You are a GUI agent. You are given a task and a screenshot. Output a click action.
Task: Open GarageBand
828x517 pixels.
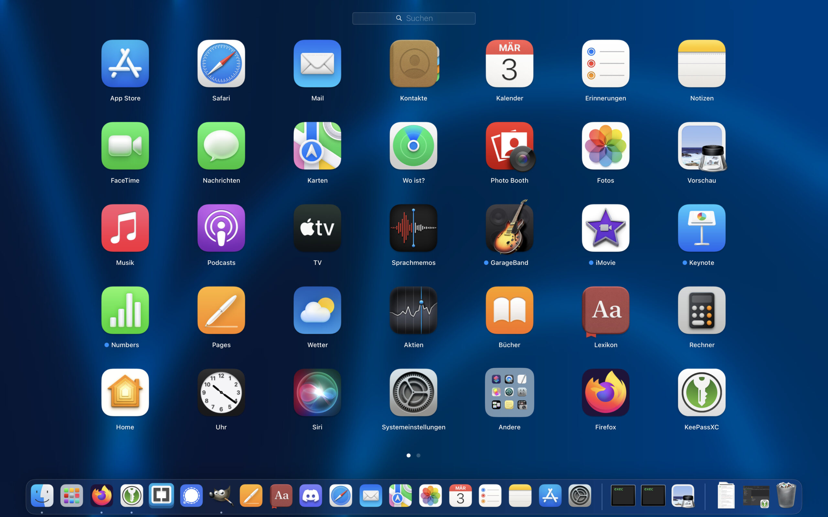[509, 227]
